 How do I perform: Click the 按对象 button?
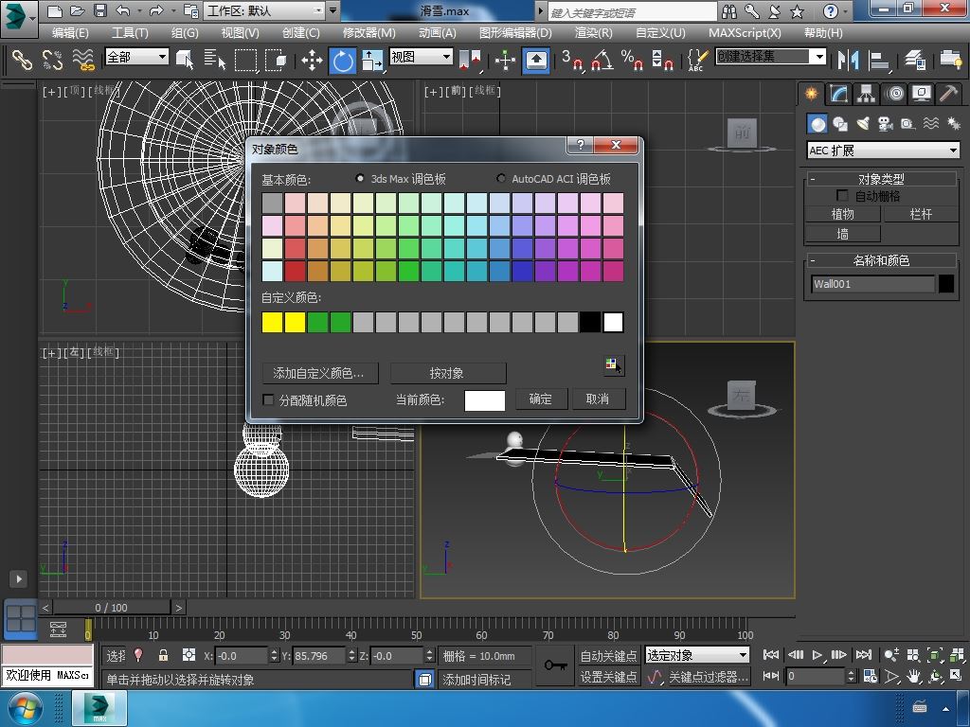(447, 373)
